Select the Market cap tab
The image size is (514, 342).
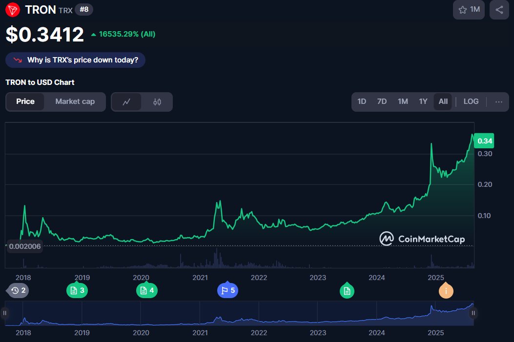pos(75,101)
